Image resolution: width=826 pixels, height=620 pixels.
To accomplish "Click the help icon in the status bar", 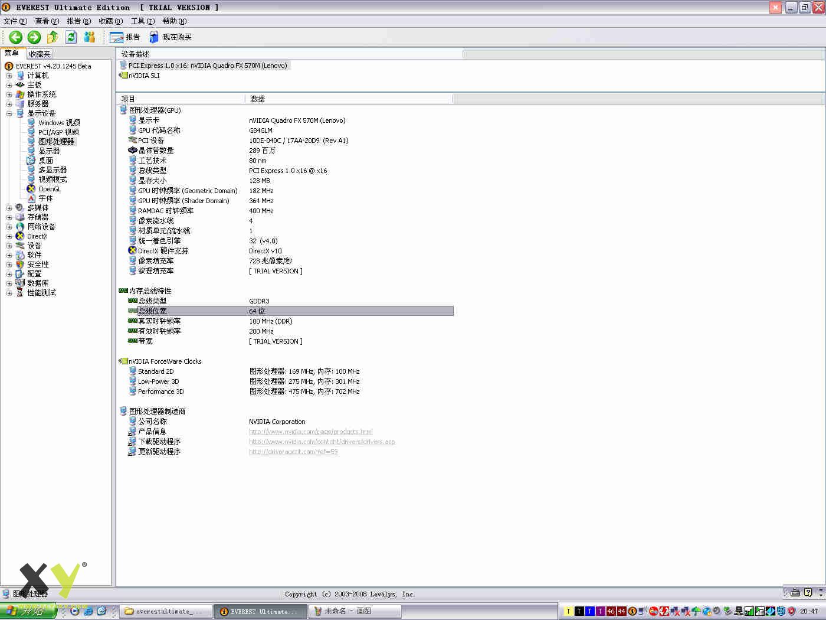I will point(808,593).
